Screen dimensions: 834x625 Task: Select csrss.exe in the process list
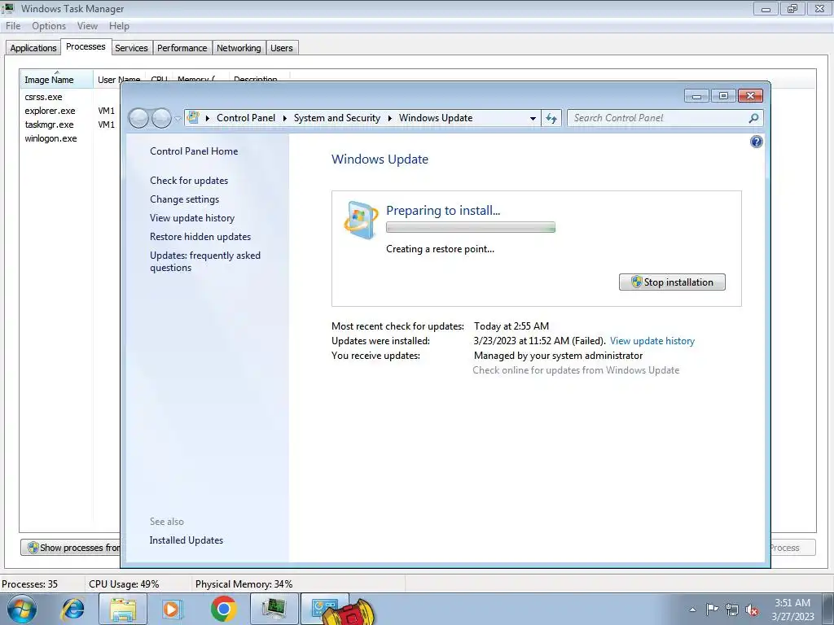point(43,98)
